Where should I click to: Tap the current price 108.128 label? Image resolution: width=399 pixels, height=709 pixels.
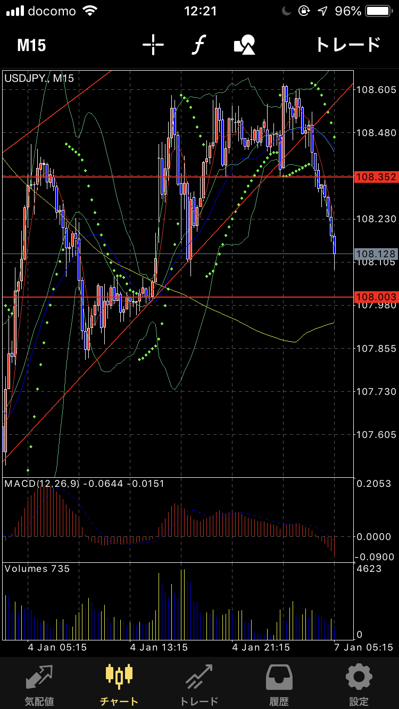pos(377,254)
